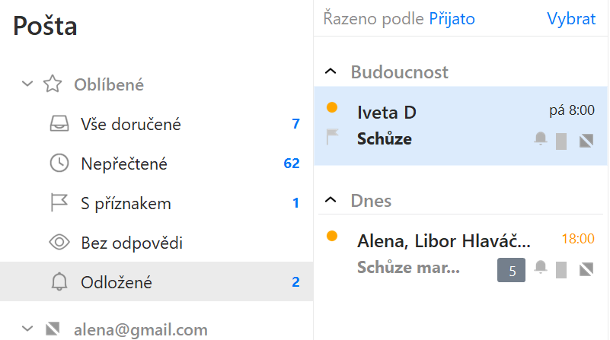610x340 pixels.
Task: Click the snooze bell on Iveta D message
Action: pyautogui.click(x=541, y=138)
